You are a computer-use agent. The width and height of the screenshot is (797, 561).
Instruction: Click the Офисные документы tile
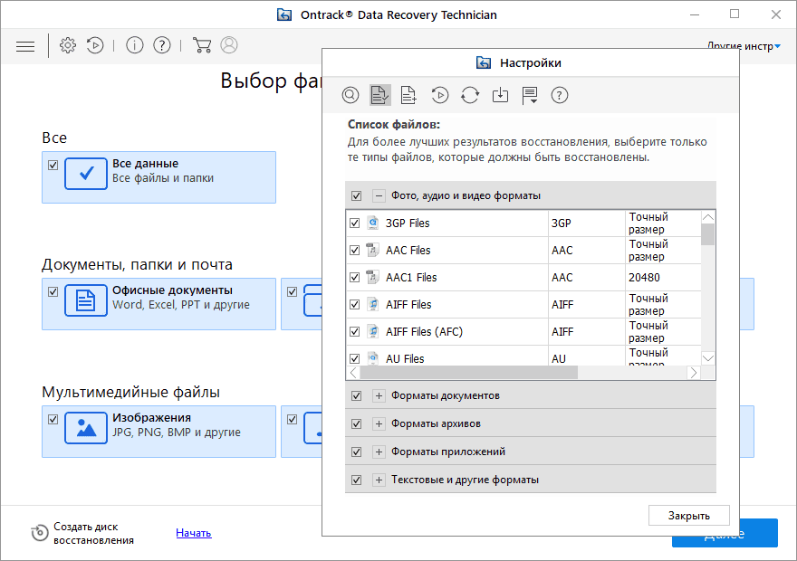point(159,304)
